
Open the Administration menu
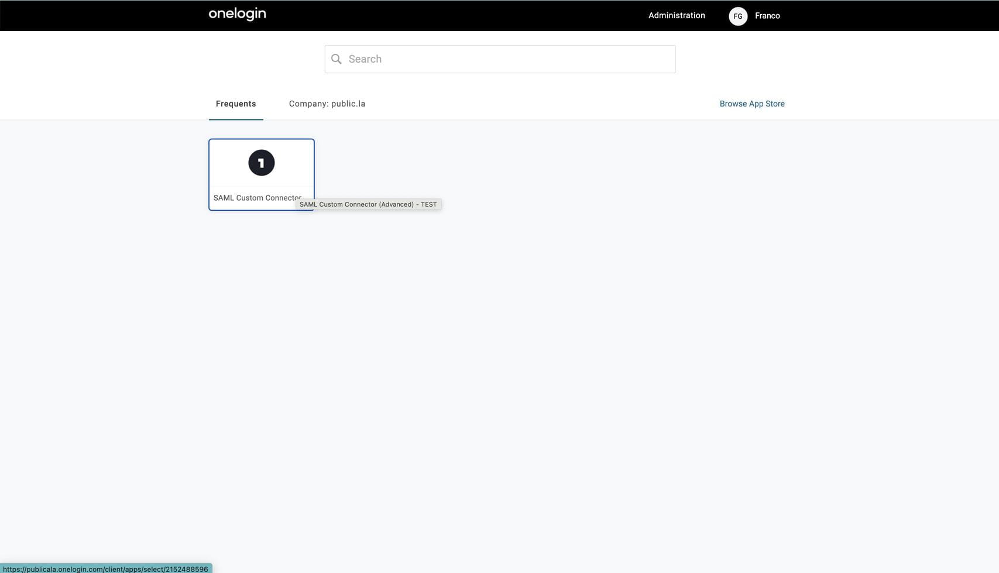click(x=676, y=16)
